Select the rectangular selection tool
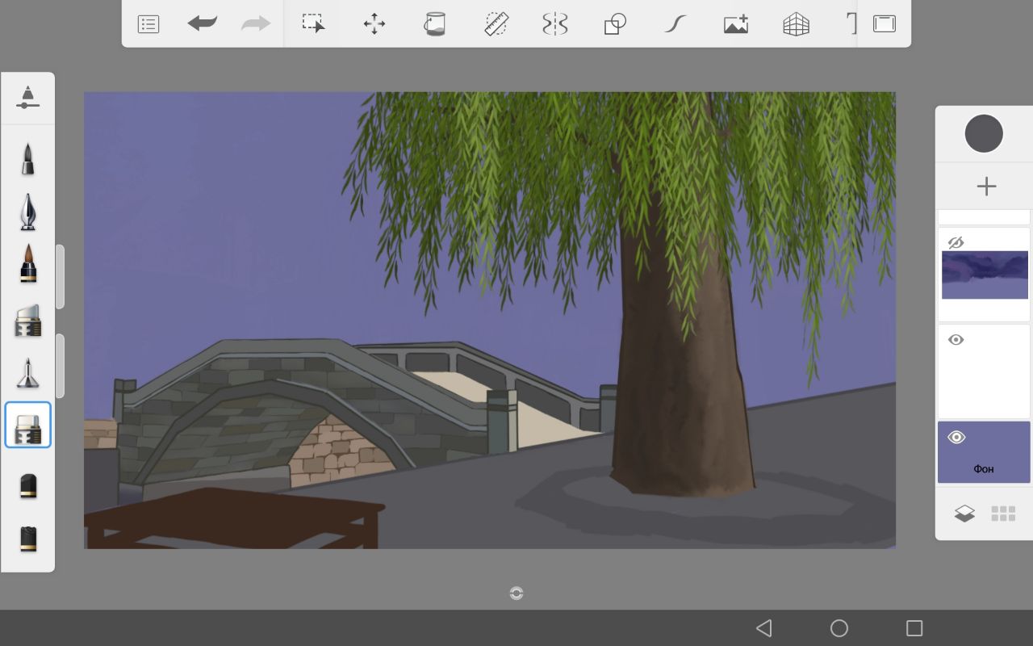 tap(314, 23)
